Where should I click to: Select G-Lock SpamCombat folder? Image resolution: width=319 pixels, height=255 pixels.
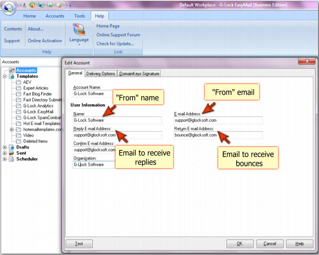tap(42, 118)
